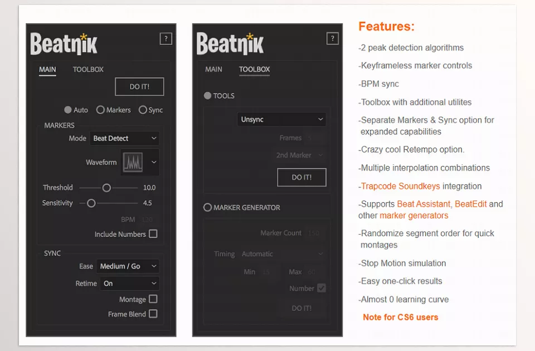535x351 pixels.
Task: Click the SYNC section label
Action: click(52, 253)
